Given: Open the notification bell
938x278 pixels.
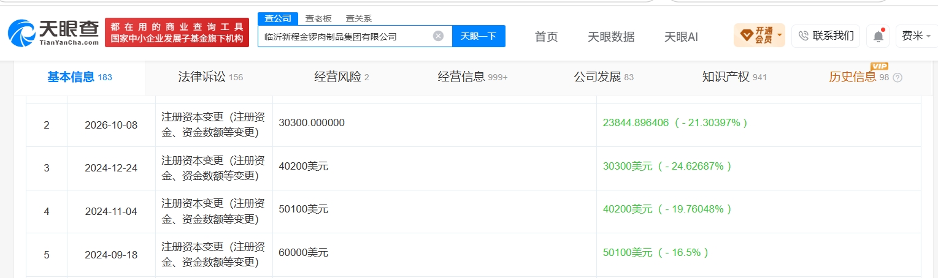Looking at the screenshot, I should pyautogui.click(x=878, y=36).
